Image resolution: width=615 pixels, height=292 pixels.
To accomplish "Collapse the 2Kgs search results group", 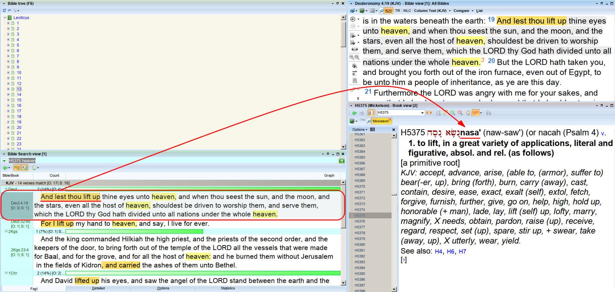I will click(6, 231).
